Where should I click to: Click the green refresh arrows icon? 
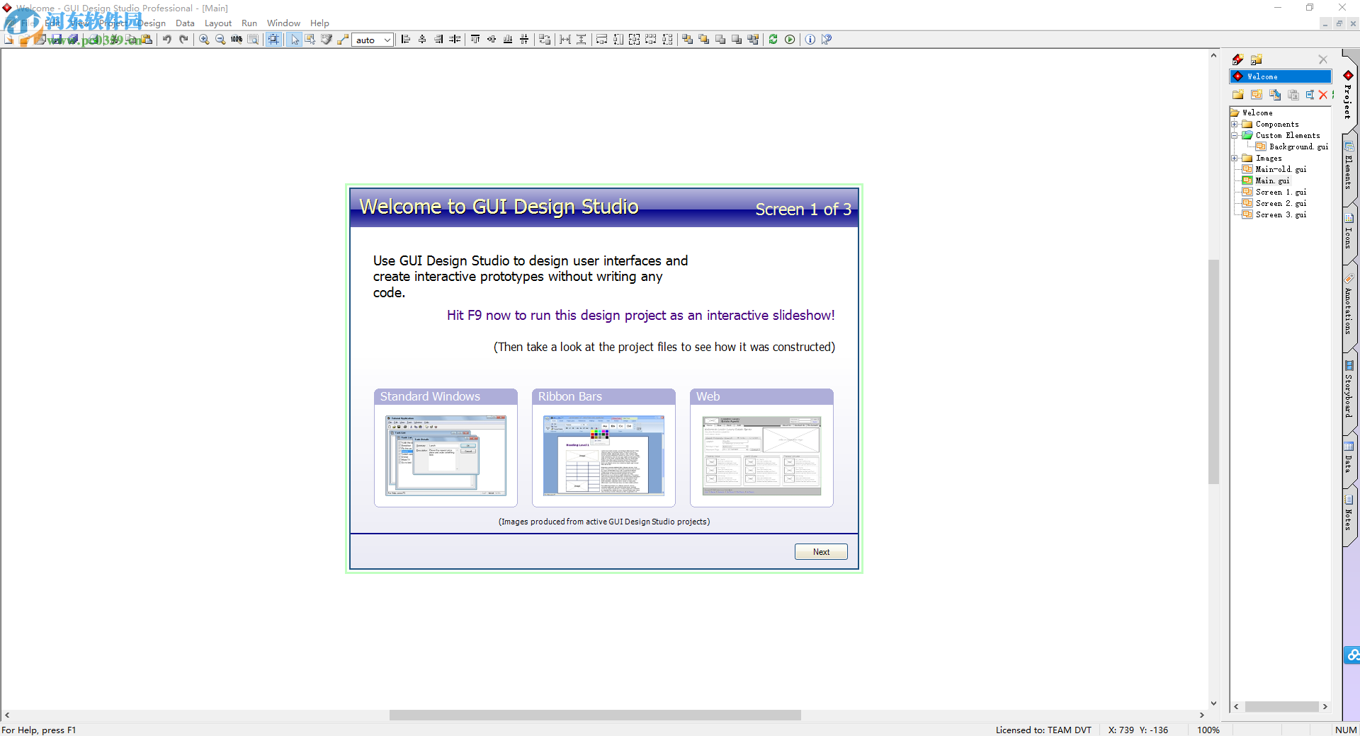click(x=773, y=40)
